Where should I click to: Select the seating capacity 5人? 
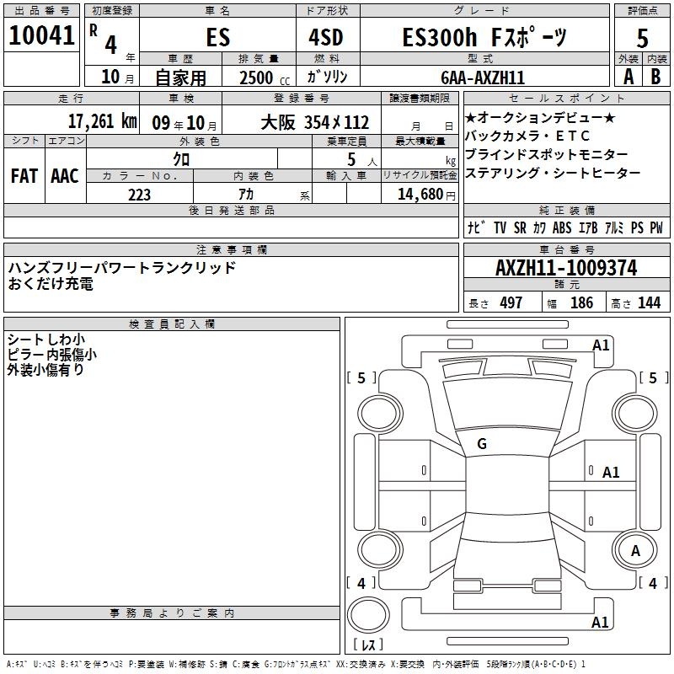362,160
